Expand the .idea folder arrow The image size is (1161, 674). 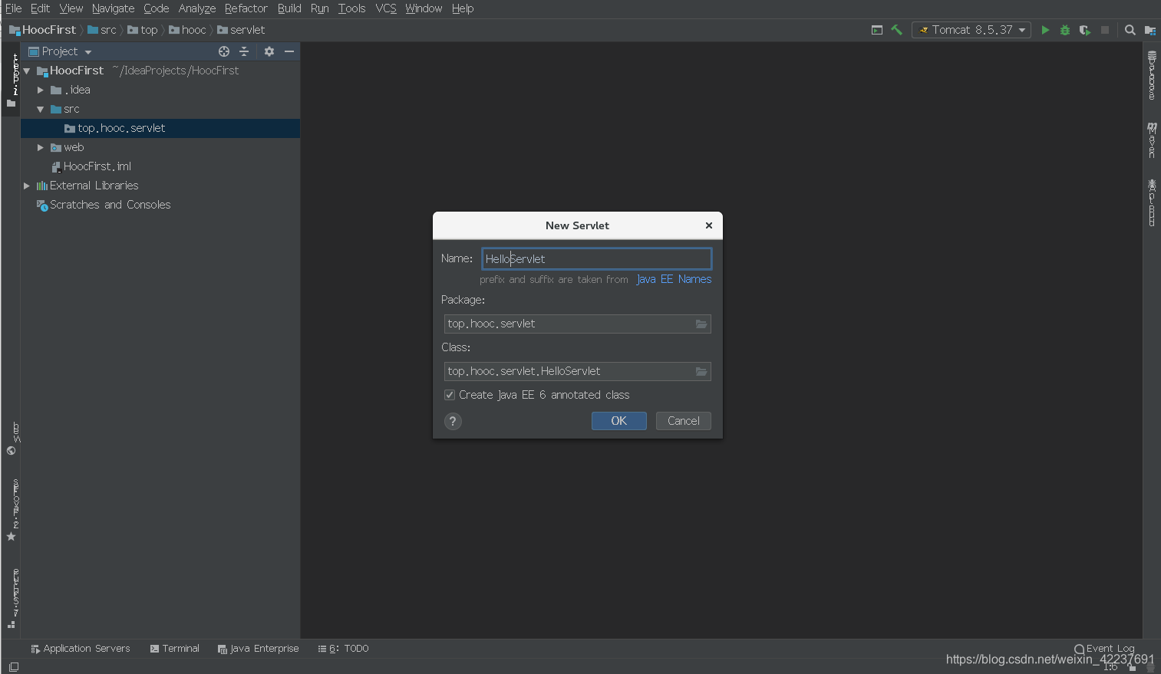click(x=41, y=90)
